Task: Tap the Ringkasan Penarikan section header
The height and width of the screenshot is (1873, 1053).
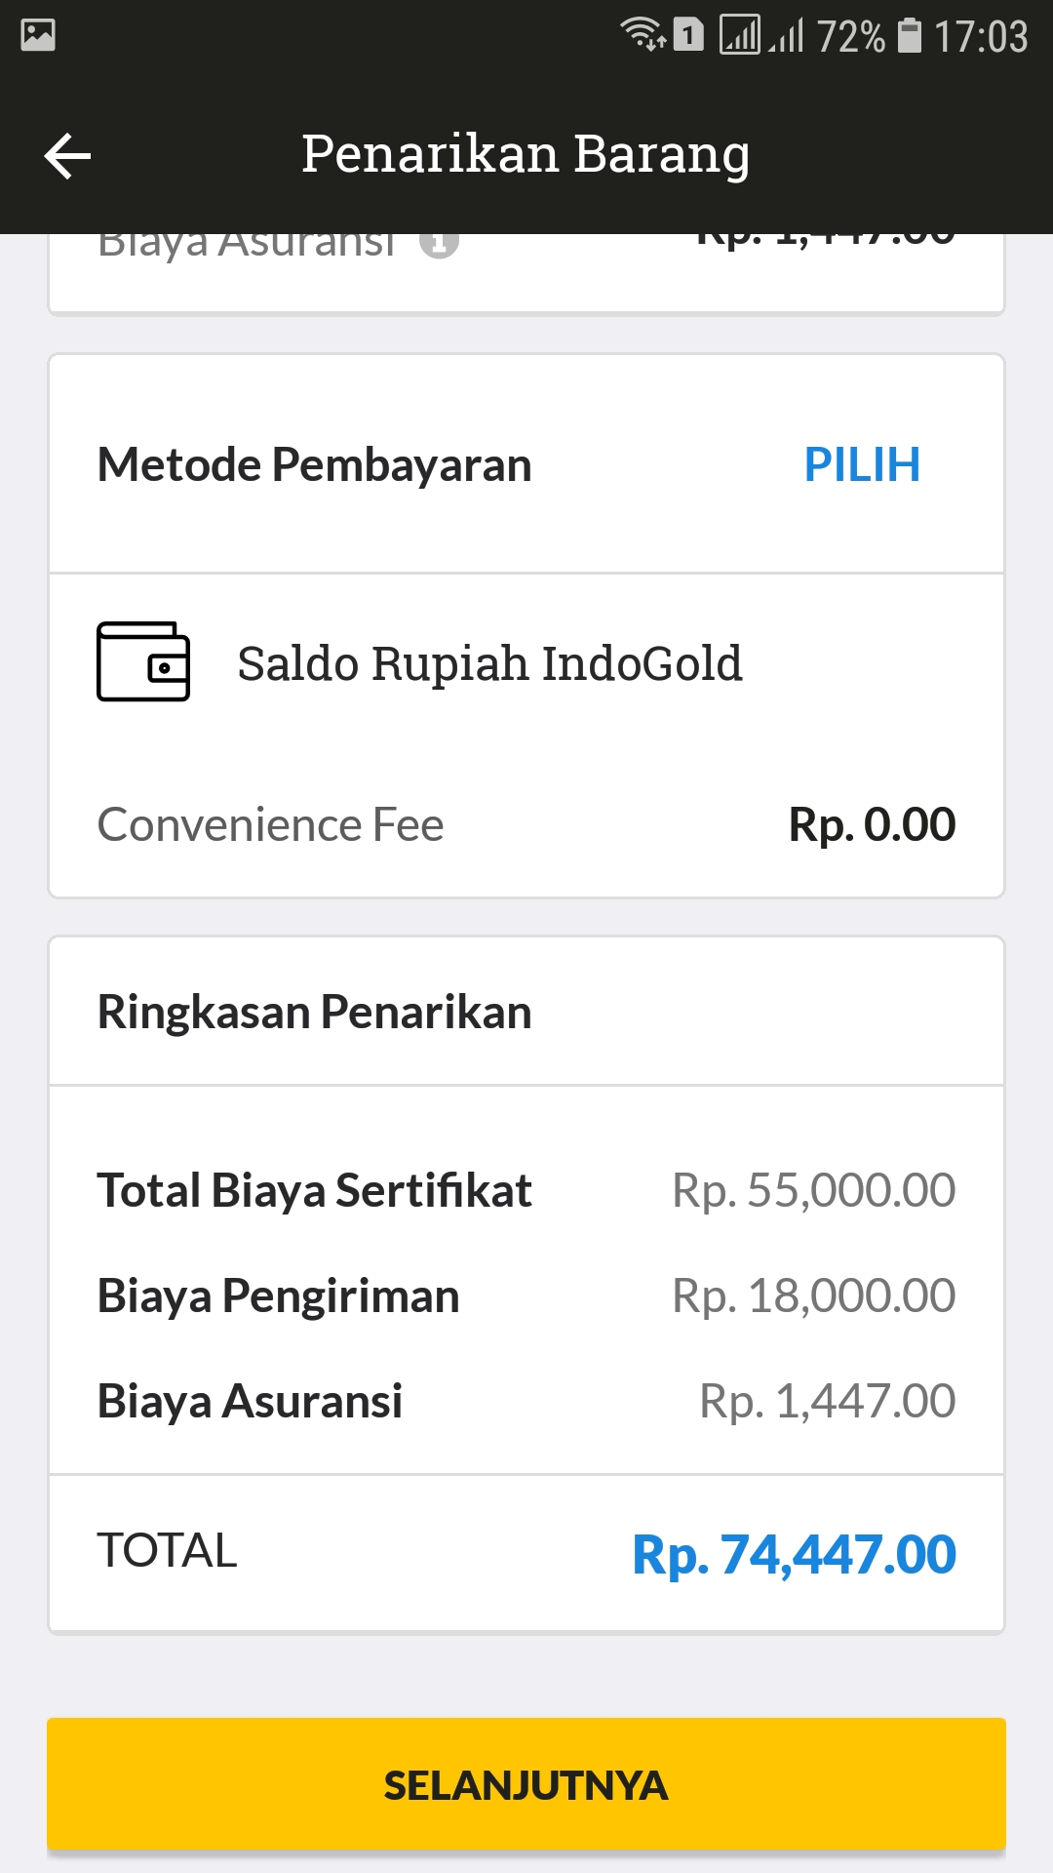Action: (x=314, y=1012)
